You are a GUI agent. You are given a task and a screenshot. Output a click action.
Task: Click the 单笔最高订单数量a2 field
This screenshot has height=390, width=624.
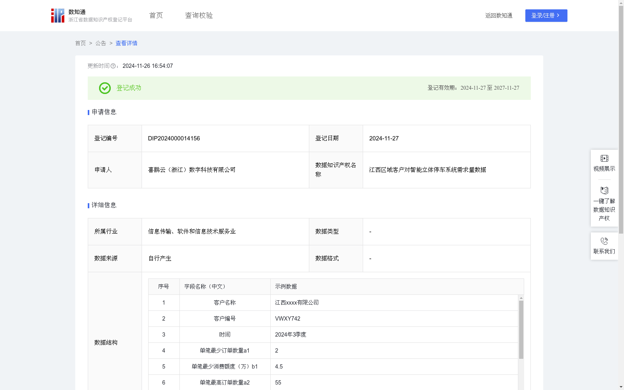[x=225, y=383]
